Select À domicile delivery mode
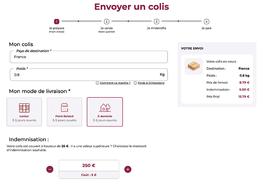This screenshot has height=182, width=259. (x=105, y=112)
